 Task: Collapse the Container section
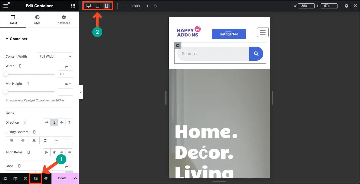[x=17, y=39]
